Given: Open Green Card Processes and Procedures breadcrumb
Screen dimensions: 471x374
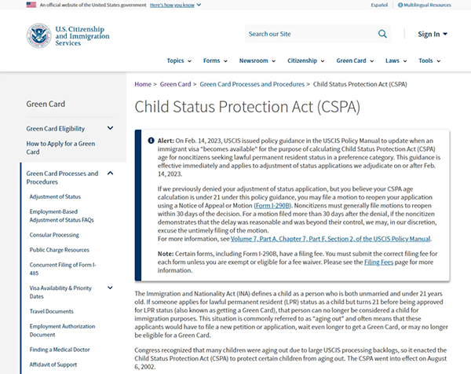Looking at the screenshot, I should pyautogui.click(x=252, y=84).
